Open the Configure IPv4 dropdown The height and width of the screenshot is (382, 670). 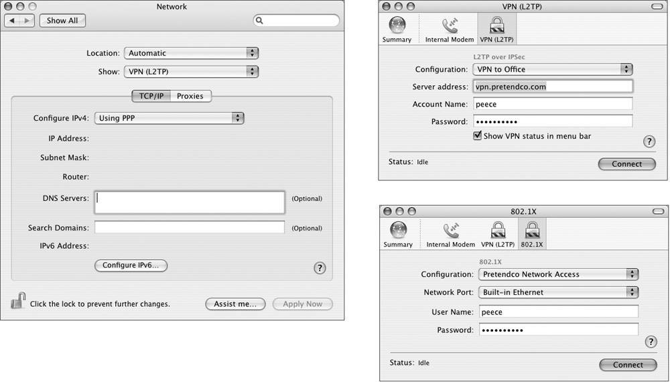coord(170,118)
